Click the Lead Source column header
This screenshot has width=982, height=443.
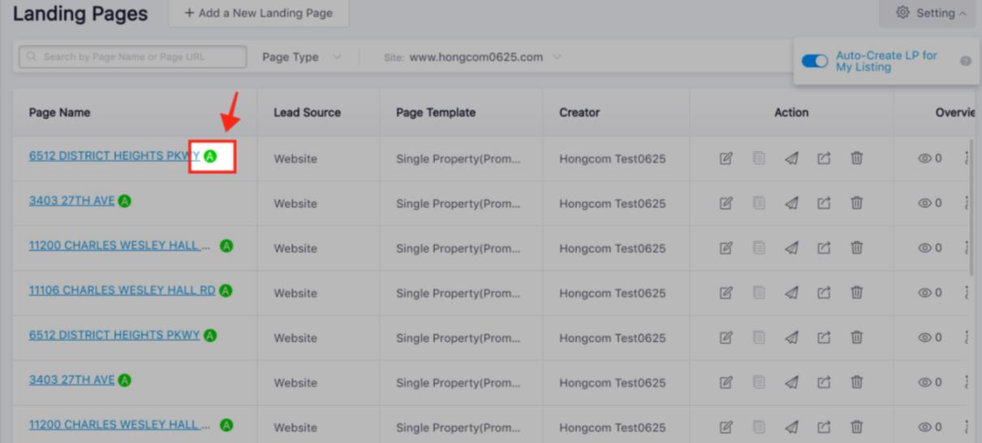click(307, 113)
